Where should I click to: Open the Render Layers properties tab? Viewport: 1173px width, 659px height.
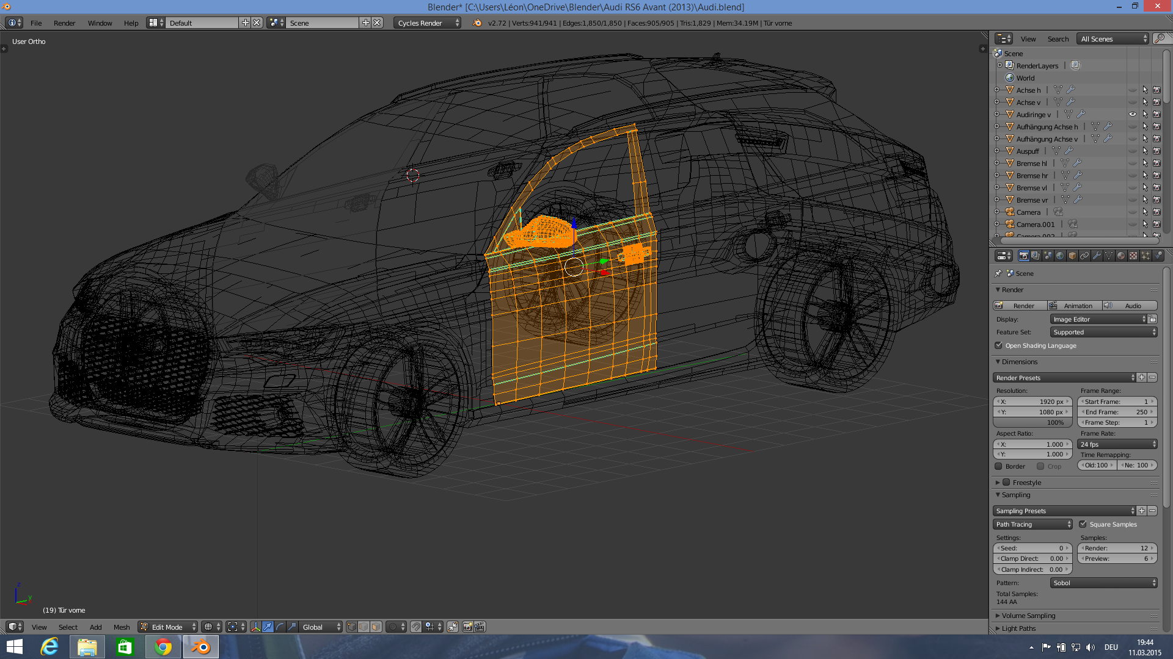point(1036,256)
